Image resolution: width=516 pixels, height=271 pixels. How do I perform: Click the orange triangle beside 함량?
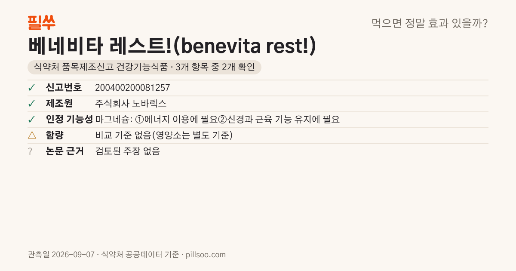point(32,135)
